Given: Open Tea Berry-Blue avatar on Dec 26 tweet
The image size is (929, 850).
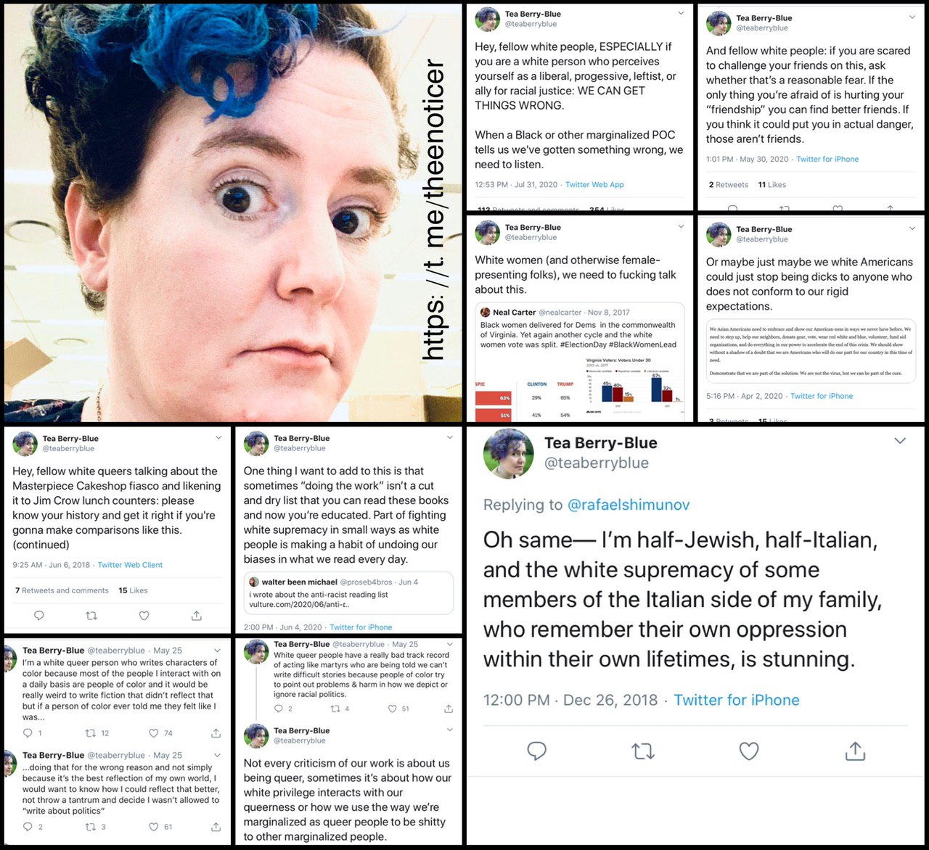Looking at the screenshot, I should click(x=508, y=454).
